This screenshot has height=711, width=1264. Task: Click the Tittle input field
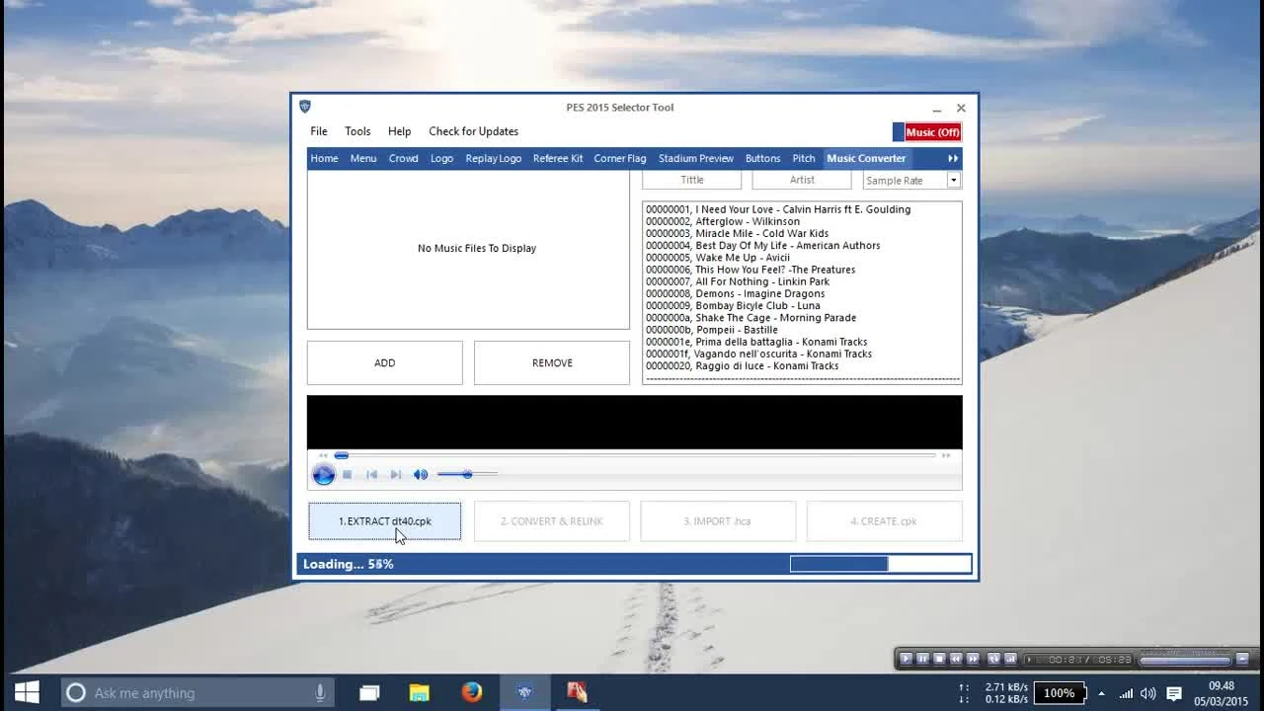tap(691, 180)
